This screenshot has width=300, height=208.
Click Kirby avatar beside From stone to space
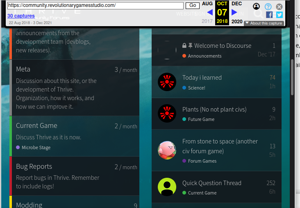pyautogui.click(x=167, y=150)
